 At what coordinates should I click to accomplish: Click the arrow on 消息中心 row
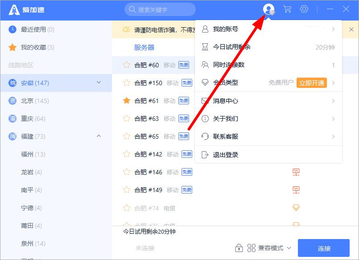333,101
